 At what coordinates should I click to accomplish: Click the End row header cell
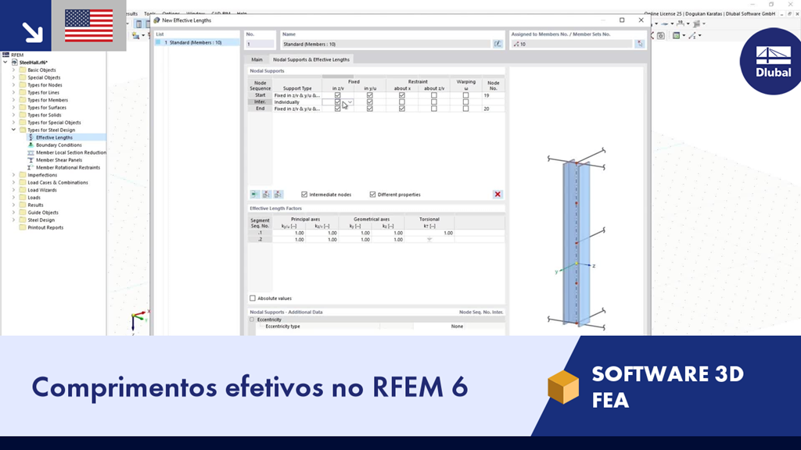click(x=260, y=109)
